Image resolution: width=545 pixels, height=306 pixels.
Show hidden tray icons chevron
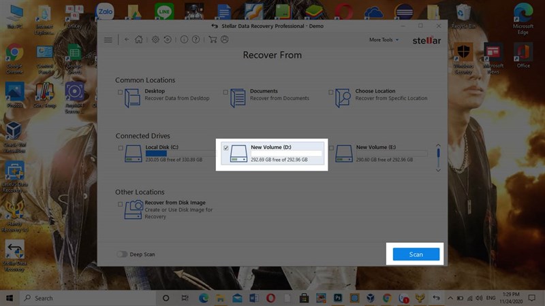coord(450,298)
